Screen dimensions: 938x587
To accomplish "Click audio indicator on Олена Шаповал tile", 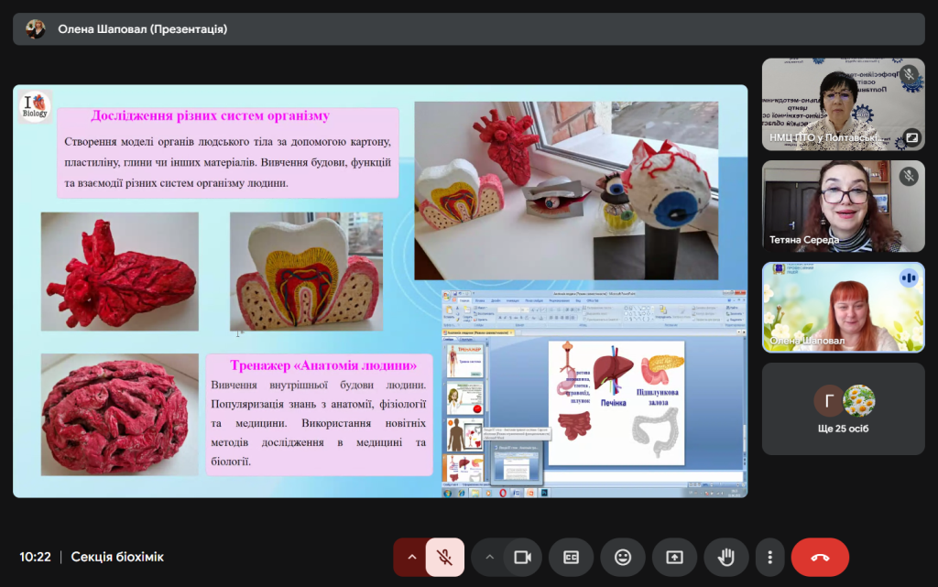I will (x=909, y=277).
